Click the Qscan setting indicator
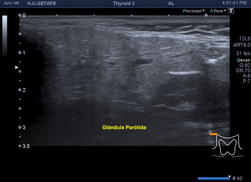This screenshot has width=251, height=182. pyautogui.click(x=243, y=60)
